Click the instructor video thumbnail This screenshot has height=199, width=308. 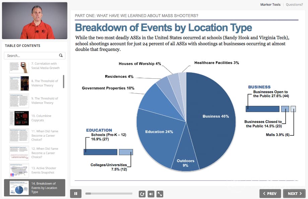click(x=35, y=21)
